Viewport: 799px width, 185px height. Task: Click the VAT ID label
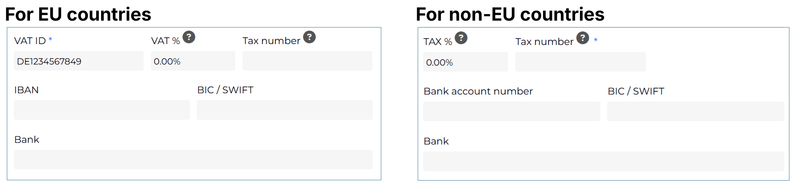30,41
